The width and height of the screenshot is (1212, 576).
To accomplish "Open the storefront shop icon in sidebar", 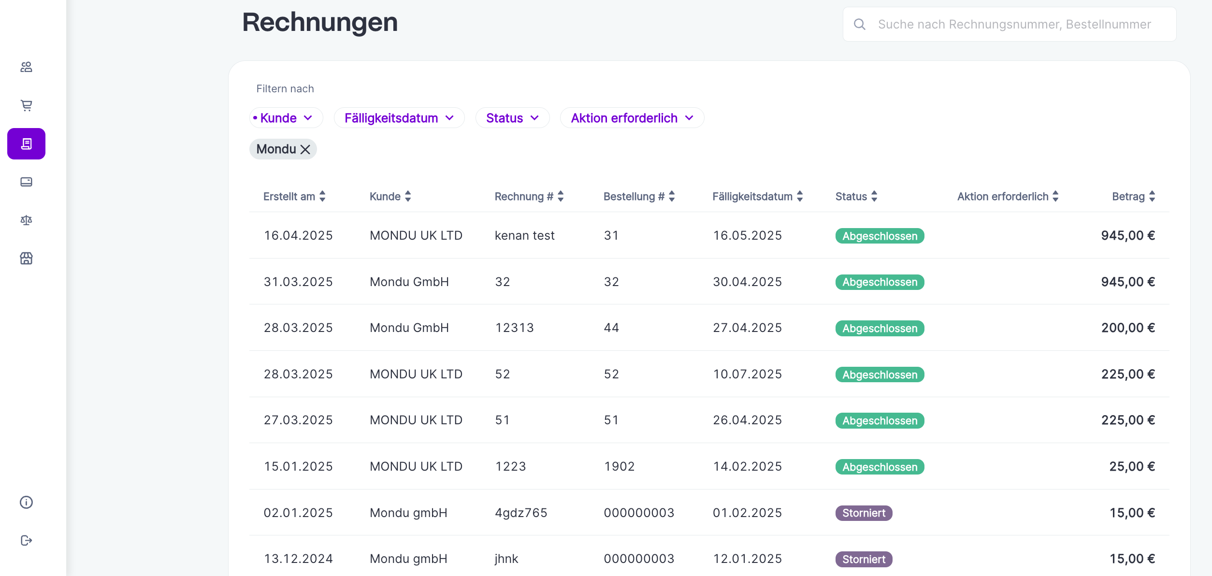I will pos(26,259).
